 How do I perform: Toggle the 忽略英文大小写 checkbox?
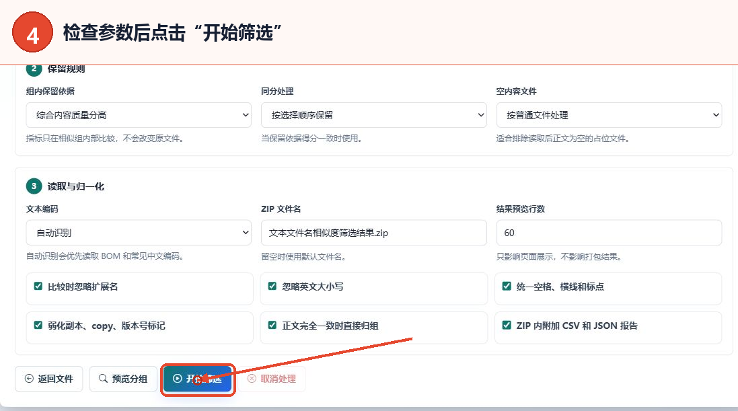pyautogui.click(x=272, y=287)
